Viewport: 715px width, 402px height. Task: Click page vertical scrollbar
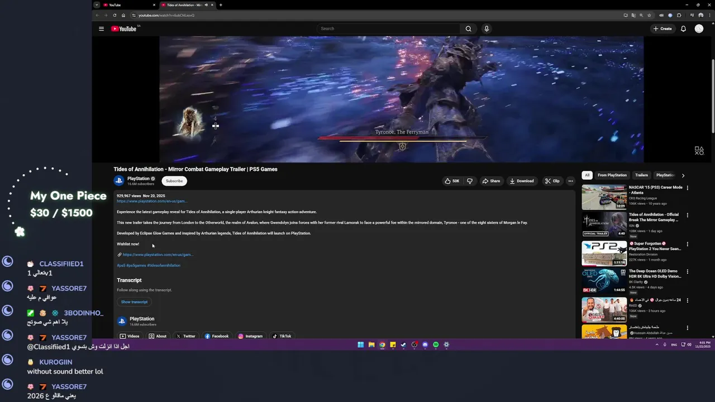coord(713,95)
